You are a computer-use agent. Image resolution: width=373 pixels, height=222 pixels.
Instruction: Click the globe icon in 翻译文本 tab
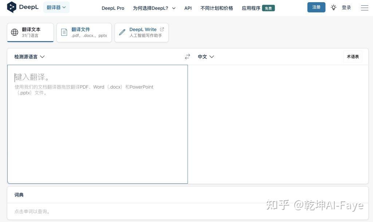pos(15,32)
